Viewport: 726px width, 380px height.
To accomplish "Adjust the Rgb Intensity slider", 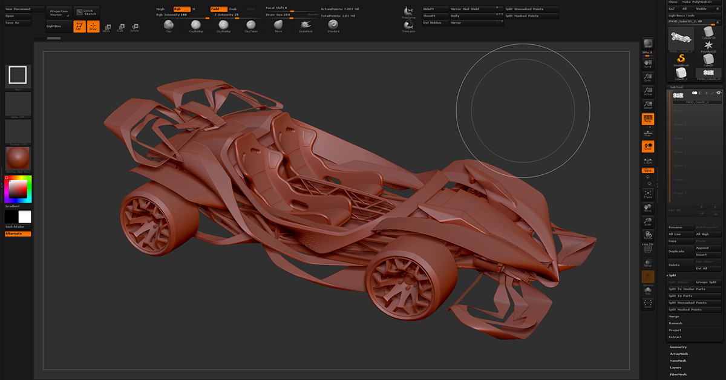I will coord(181,15).
